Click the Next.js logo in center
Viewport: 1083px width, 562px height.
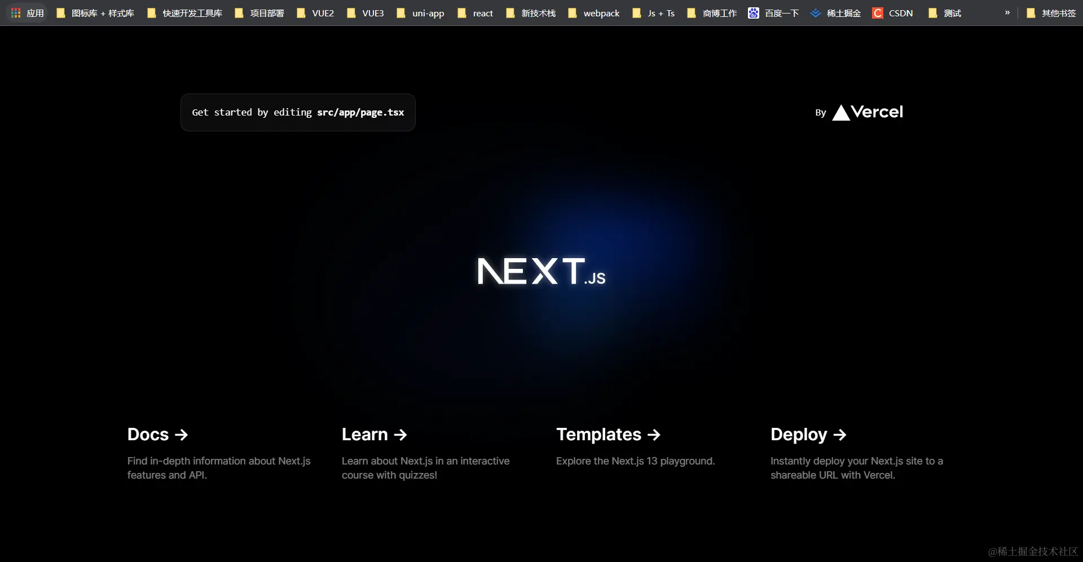541,271
